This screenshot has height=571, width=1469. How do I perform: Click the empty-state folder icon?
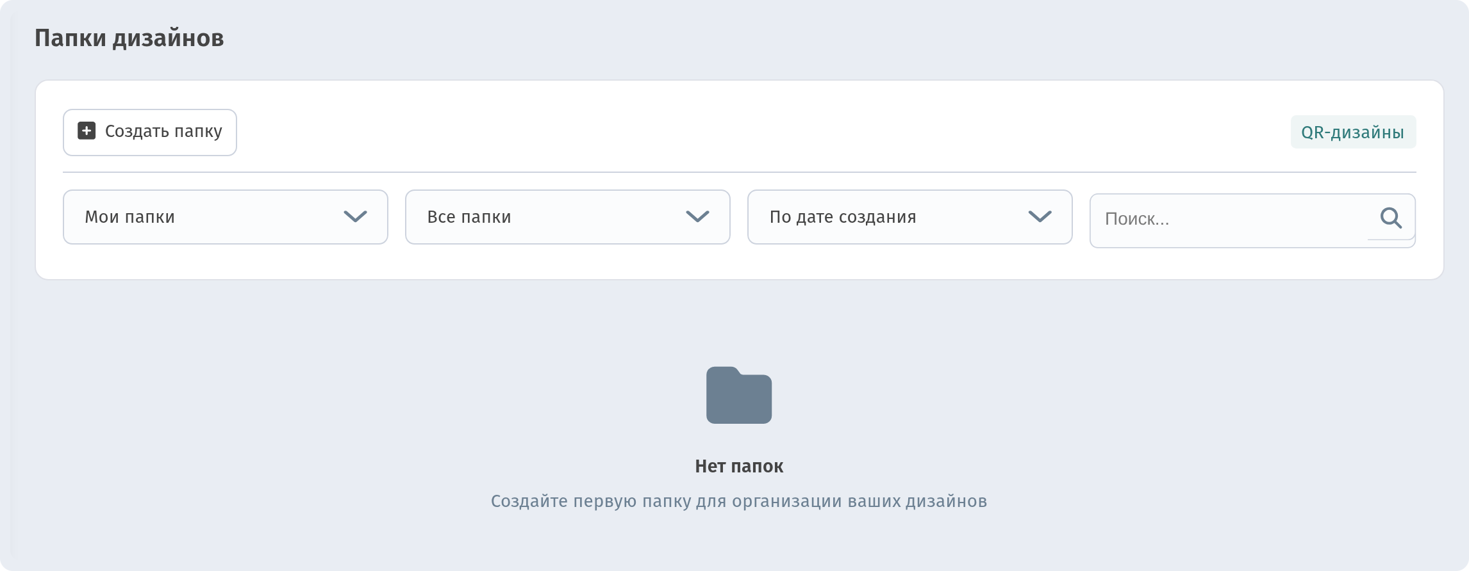pyautogui.click(x=739, y=395)
